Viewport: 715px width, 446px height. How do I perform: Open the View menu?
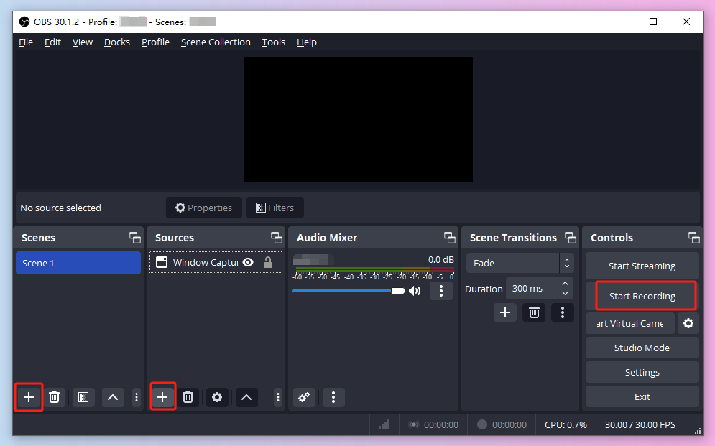pyautogui.click(x=83, y=42)
